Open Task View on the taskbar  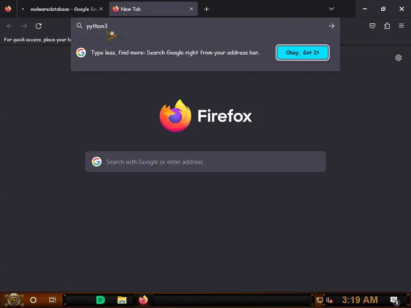(x=53, y=300)
